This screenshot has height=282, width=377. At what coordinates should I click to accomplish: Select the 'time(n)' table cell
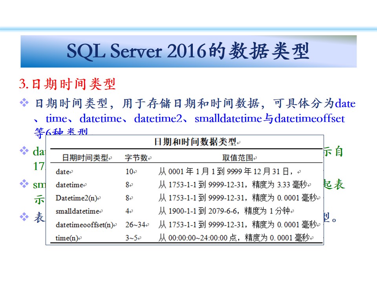[x=67, y=238]
